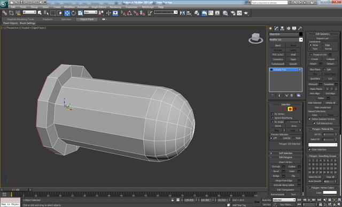Open the Tools menu

pos(23,7)
